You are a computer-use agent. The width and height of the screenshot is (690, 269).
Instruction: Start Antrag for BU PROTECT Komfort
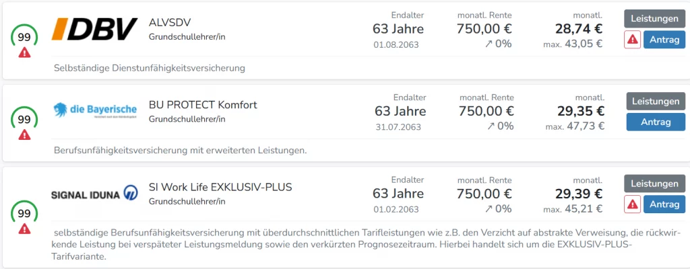[656, 122]
